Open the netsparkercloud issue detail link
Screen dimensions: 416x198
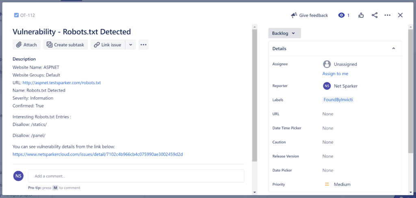pyautogui.click(x=97, y=154)
